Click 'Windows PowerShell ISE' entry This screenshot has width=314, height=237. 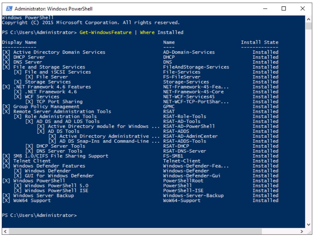coord(56,191)
